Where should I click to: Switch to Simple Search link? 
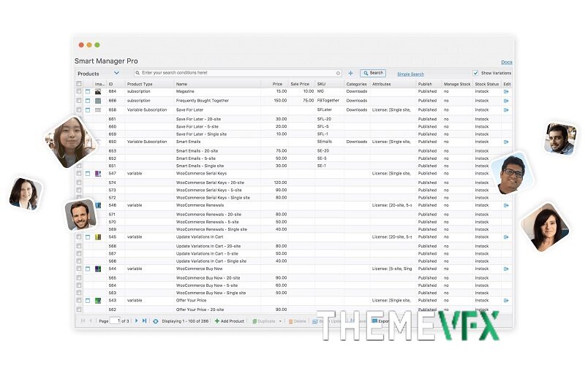click(410, 74)
